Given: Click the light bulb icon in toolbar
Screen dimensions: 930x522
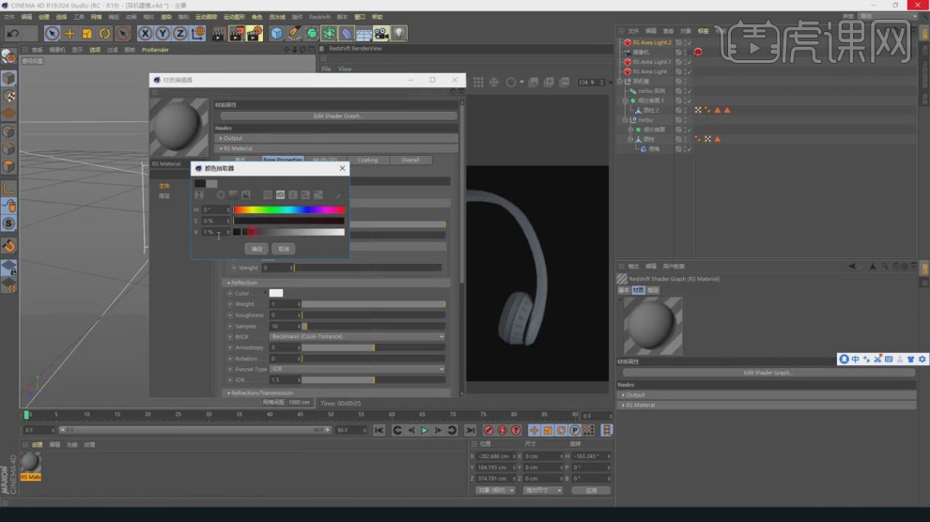Looking at the screenshot, I should coord(399,34).
